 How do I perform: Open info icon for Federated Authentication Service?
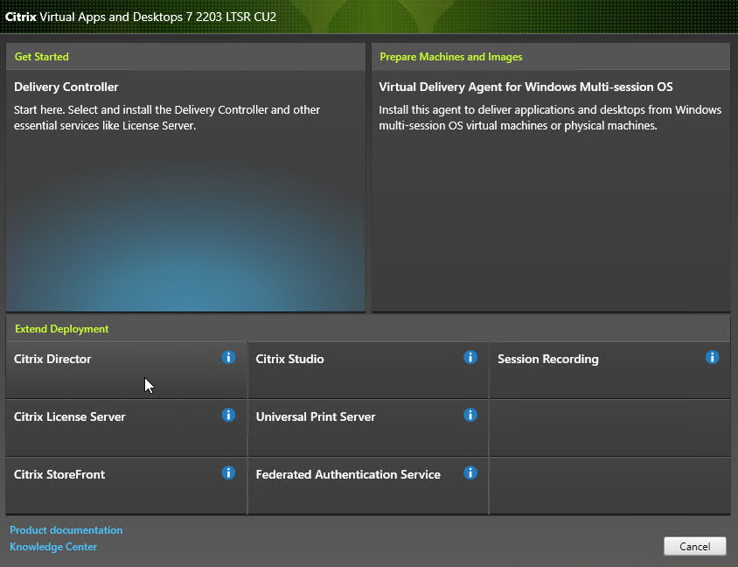tap(470, 472)
